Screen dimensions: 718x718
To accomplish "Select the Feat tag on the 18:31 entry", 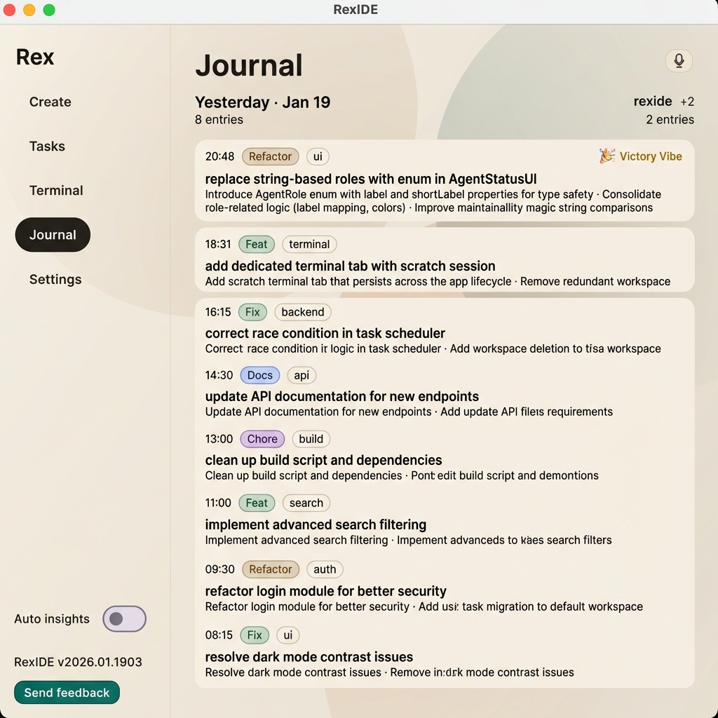I will point(256,244).
